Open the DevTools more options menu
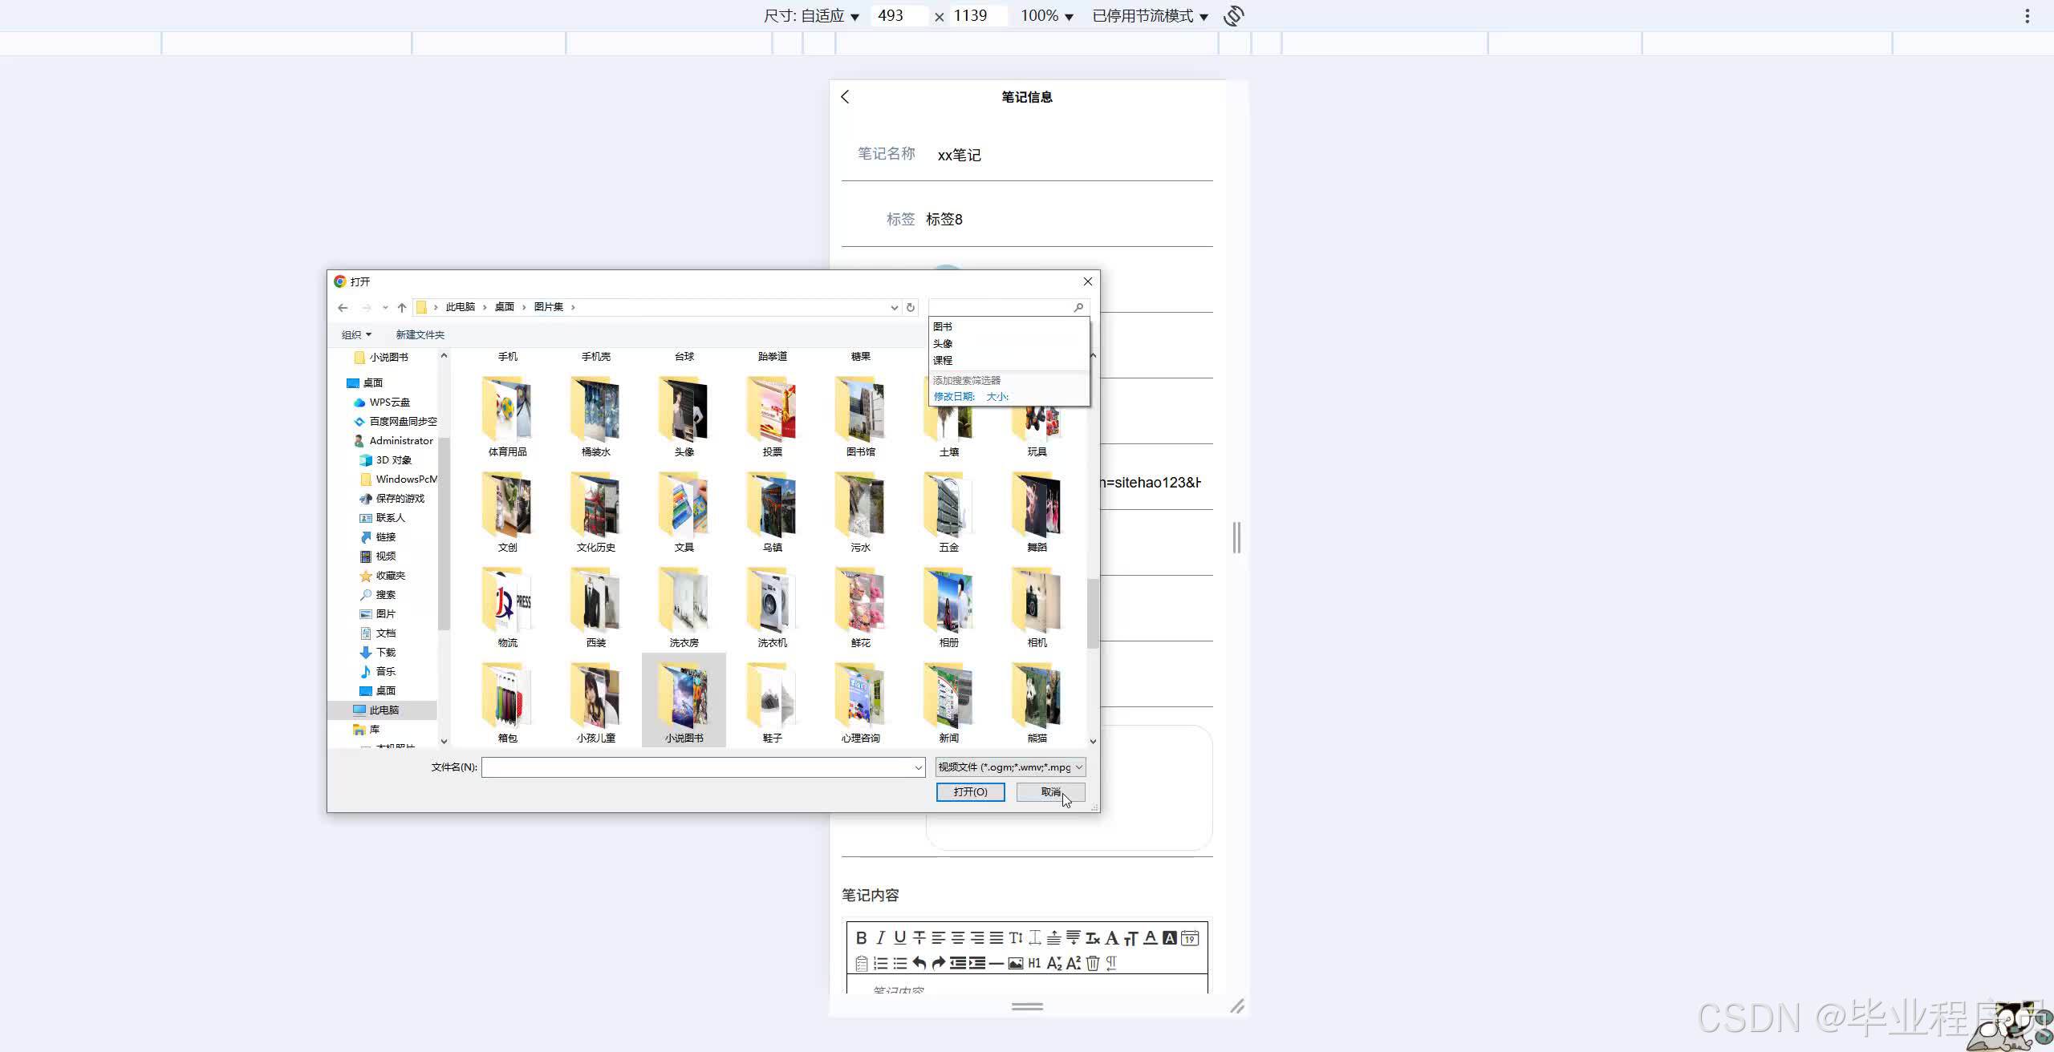 click(x=2027, y=16)
